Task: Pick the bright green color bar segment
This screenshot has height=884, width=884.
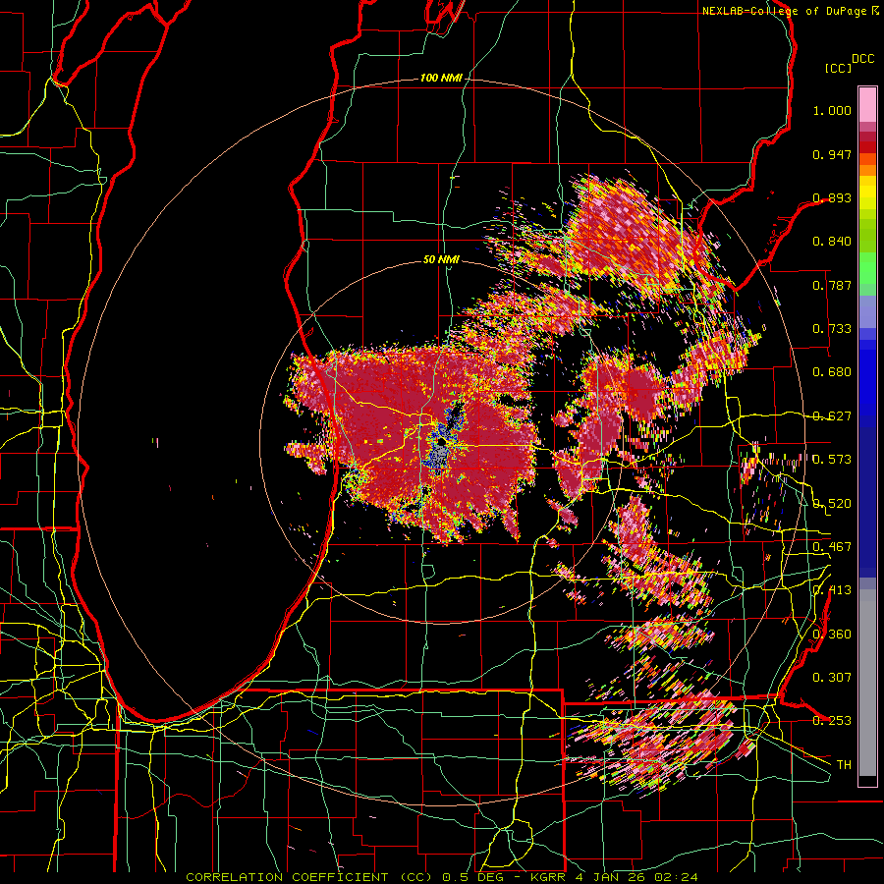Action: [867, 268]
